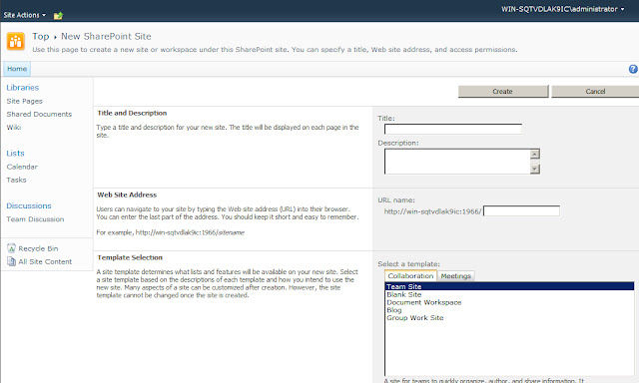
Task: Open Discussions heading in sidebar
Action: (29, 205)
